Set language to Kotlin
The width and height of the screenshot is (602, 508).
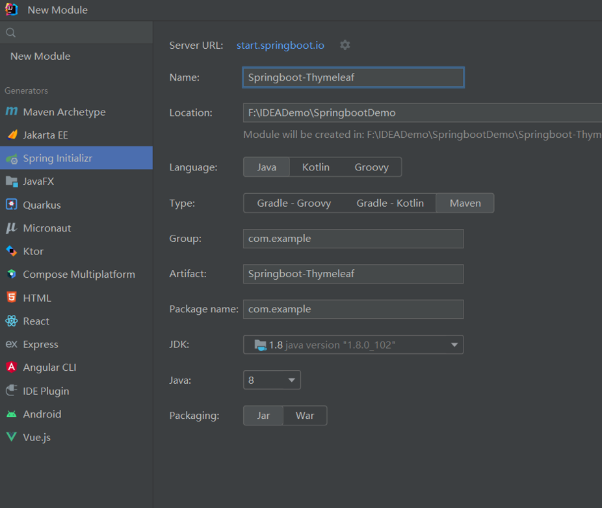coord(315,167)
